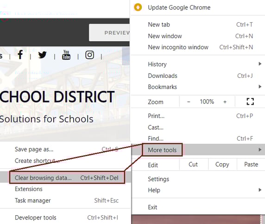Open Developer tools from the submenu
265x224 pixels.
65,218
